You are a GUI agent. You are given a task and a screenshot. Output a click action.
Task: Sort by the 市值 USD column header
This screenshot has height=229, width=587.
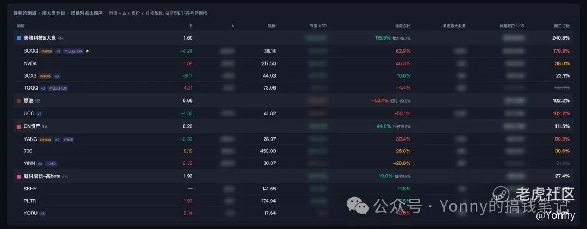[318, 26]
